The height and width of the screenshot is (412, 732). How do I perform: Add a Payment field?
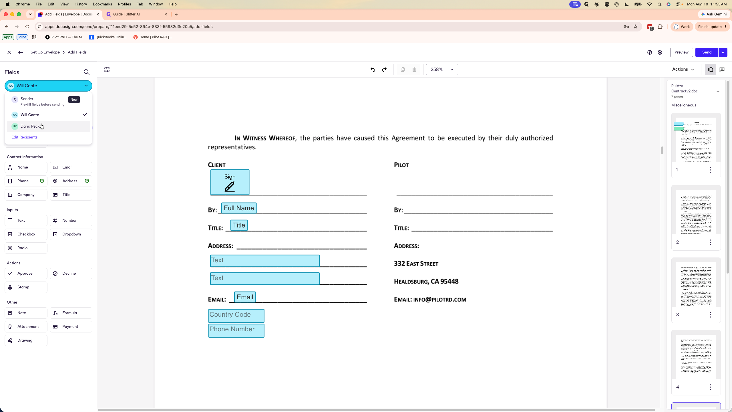[x=71, y=327]
